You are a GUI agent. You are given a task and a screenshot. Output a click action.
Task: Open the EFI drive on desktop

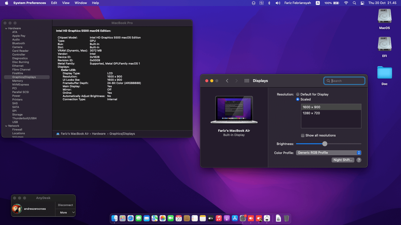[x=384, y=44]
